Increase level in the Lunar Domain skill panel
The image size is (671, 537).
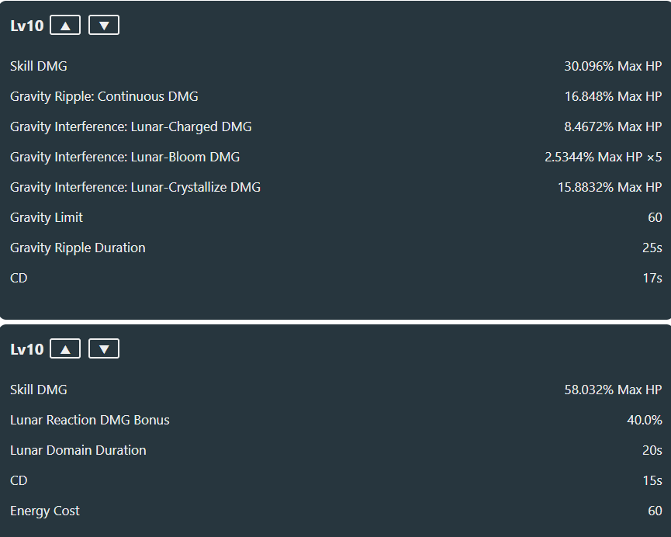coord(65,349)
